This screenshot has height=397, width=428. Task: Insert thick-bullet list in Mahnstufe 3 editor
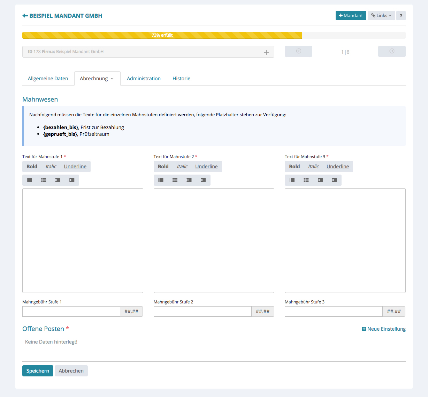(x=306, y=180)
